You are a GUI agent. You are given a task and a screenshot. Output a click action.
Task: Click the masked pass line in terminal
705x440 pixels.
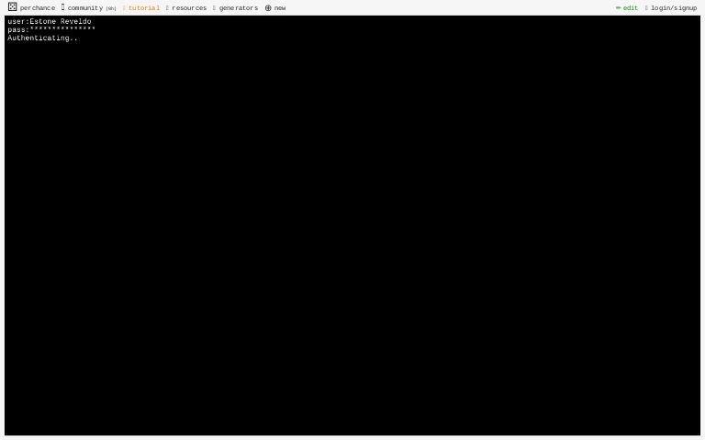click(51, 29)
